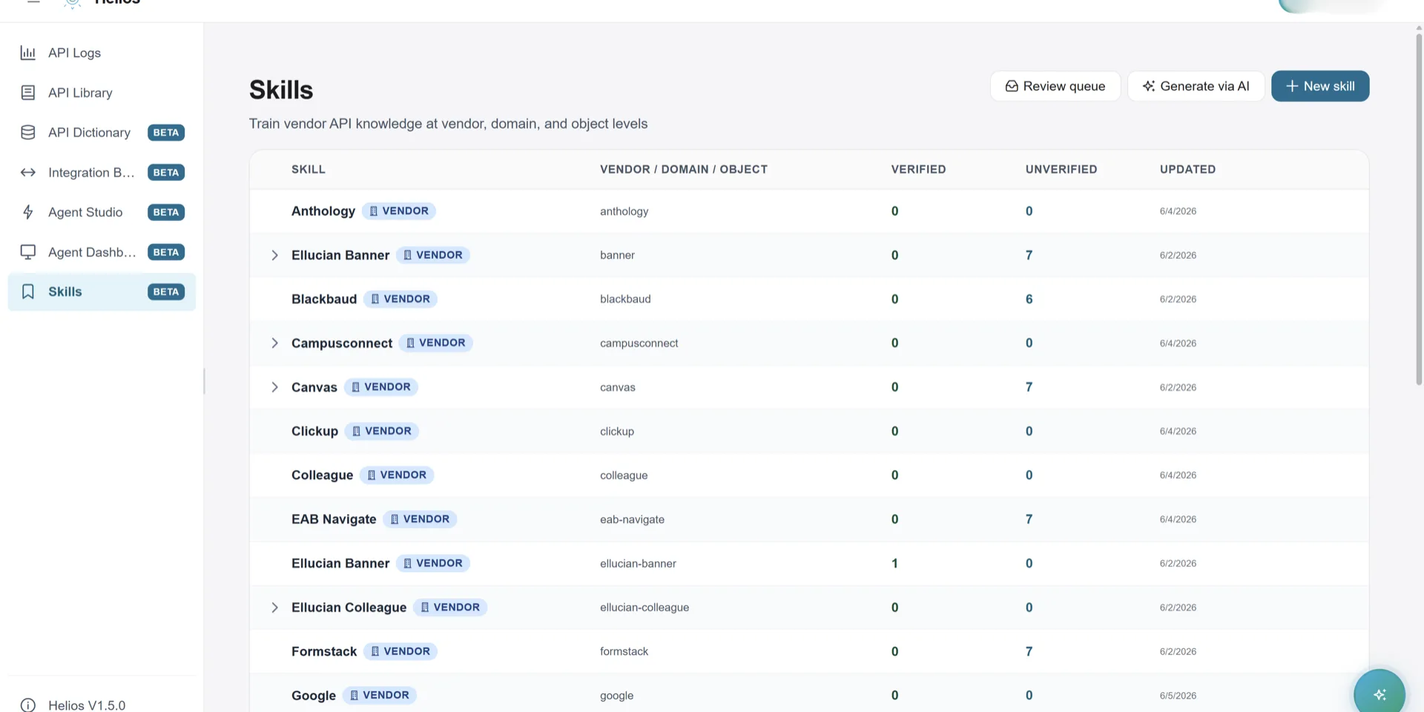Screen dimensions: 1424x712
Task: Open the Blackbaud skill
Action: click(x=324, y=299)
